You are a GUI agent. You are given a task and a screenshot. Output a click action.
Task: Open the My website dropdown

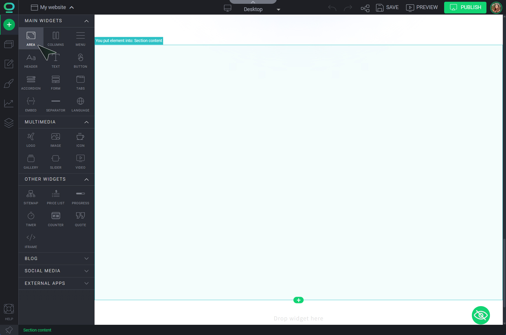click(x=53, y=7)
